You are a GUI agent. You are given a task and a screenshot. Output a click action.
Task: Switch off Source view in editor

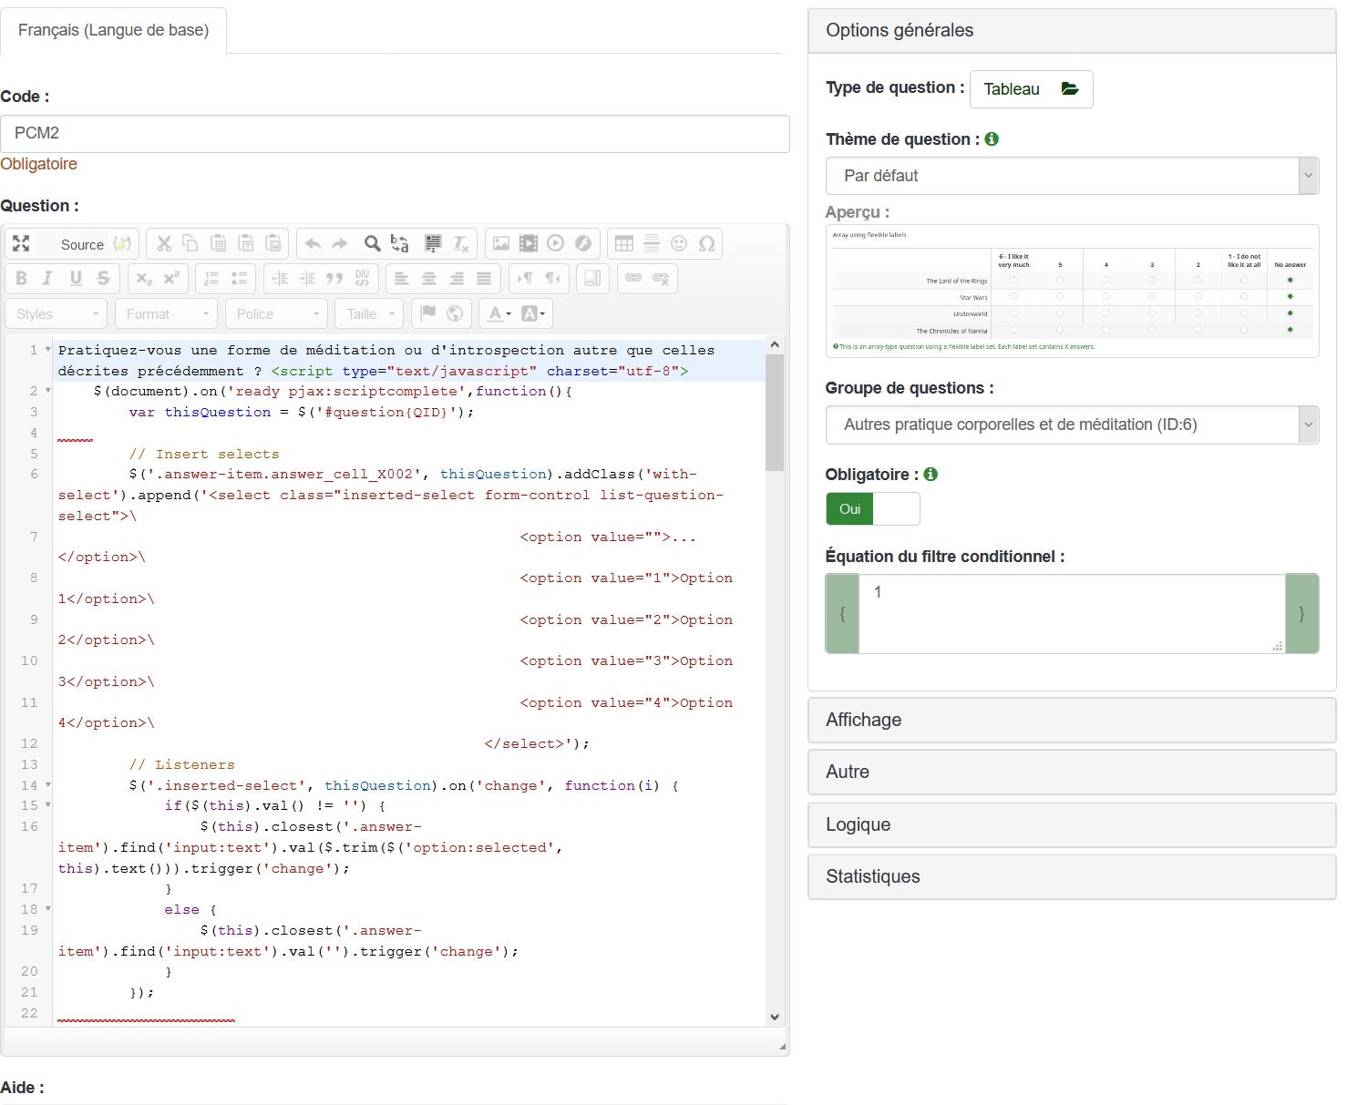coord(82,244)
